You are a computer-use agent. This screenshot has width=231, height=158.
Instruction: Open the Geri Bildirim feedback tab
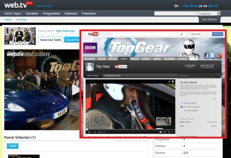[209, 19]
